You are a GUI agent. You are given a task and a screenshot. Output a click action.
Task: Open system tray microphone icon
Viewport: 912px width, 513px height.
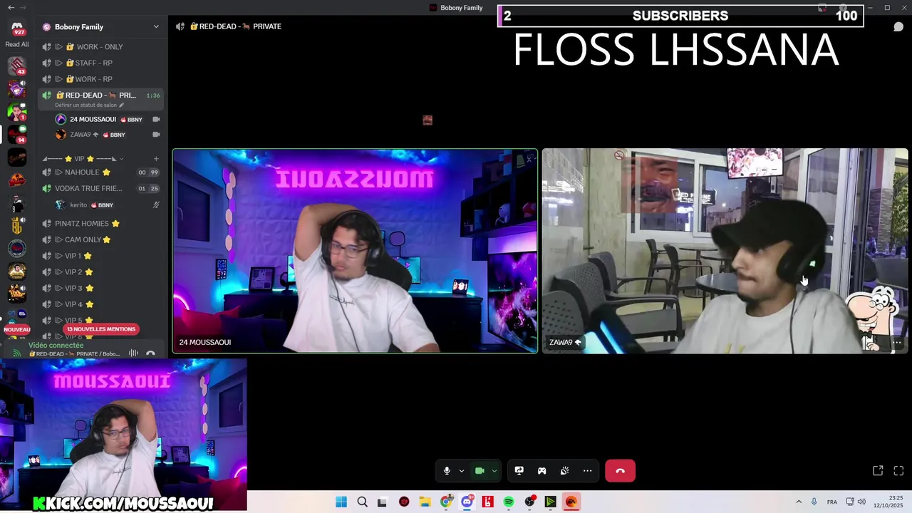coord(814,502)
